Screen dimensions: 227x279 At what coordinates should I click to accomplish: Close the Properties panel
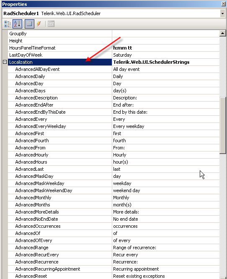click(x=224, y=4)
